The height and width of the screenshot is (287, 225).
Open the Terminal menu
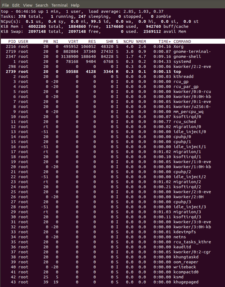[x=60, y=5]
